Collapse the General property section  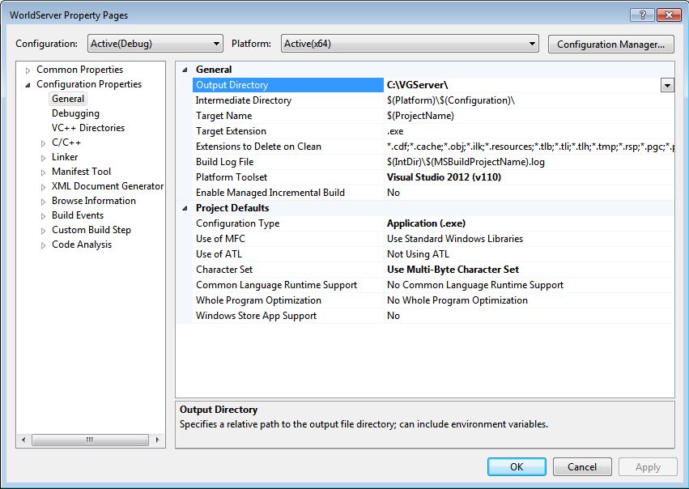185,70
